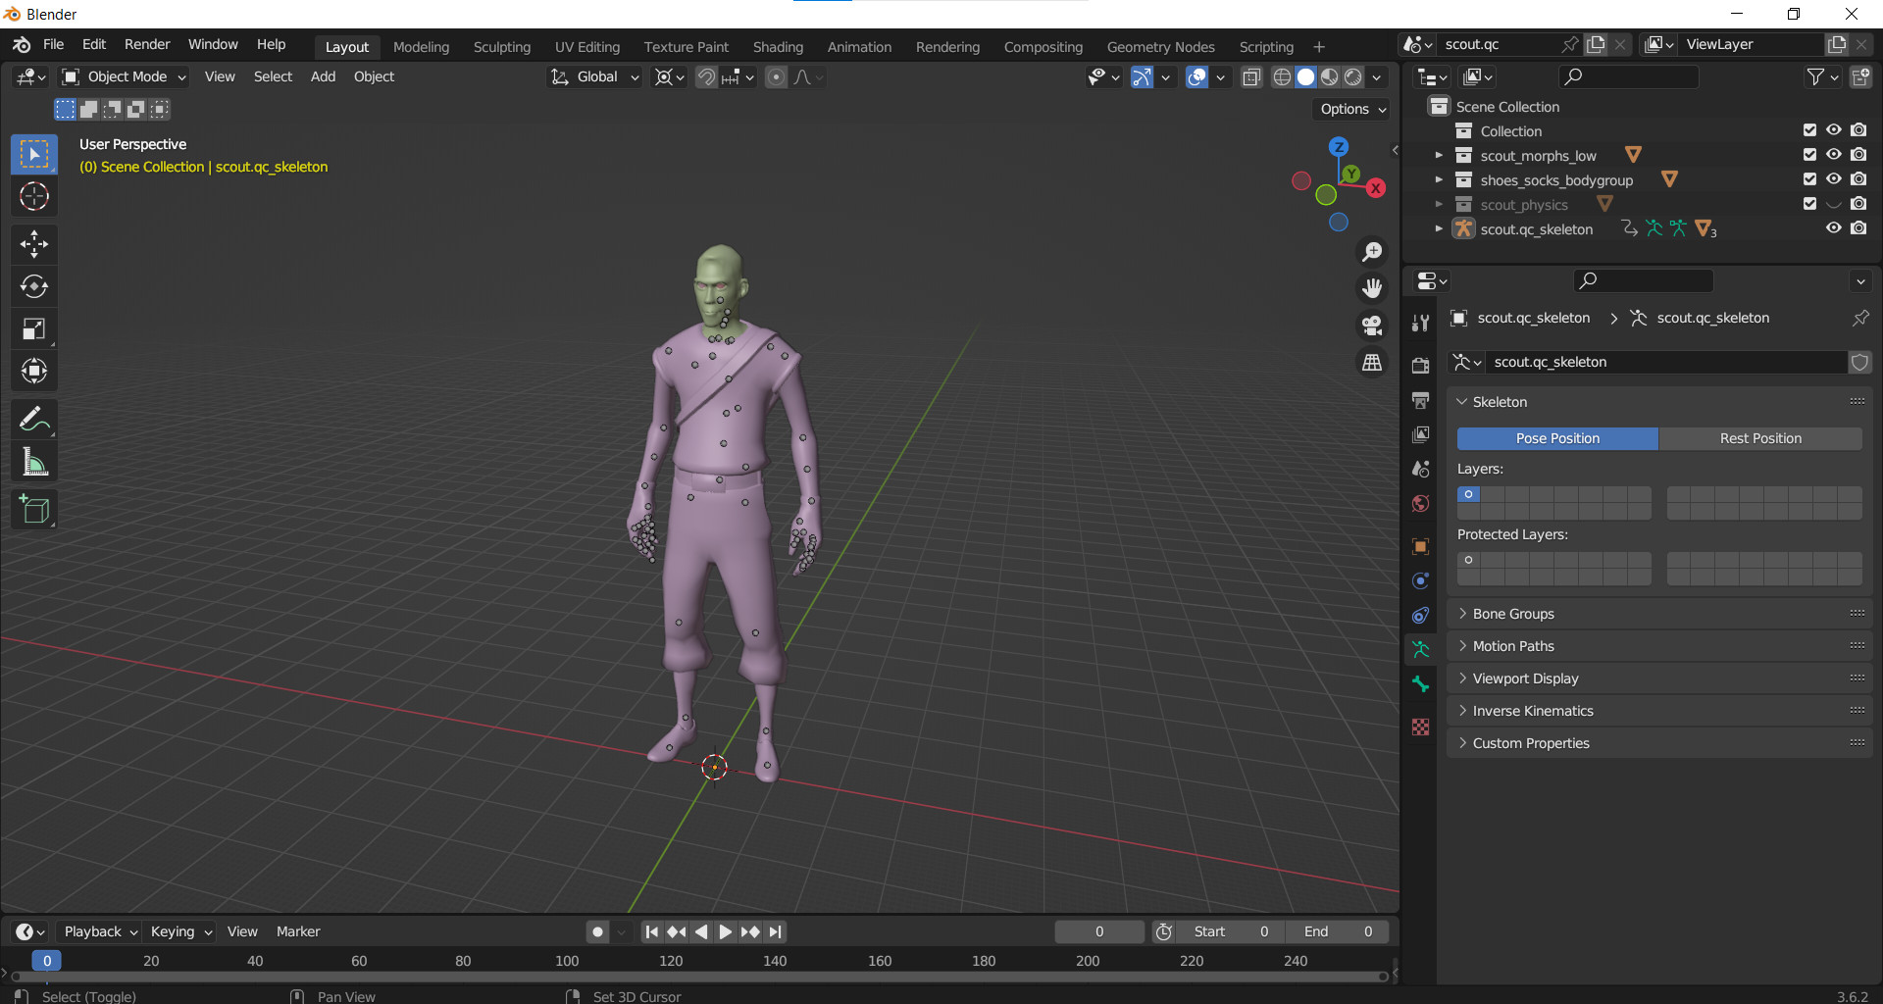The height and width of the screenshot is (1004, 1883).
Task: Toggle X-ray display
Action: (1251, 77)
